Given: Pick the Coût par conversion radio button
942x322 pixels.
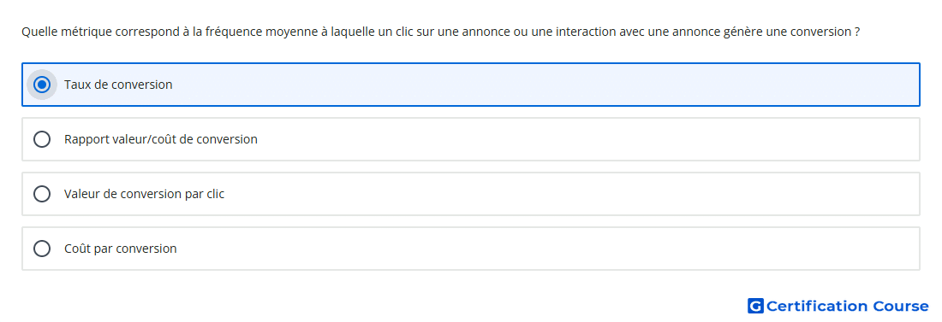Looking at the screenshot, I should (41, 249).
